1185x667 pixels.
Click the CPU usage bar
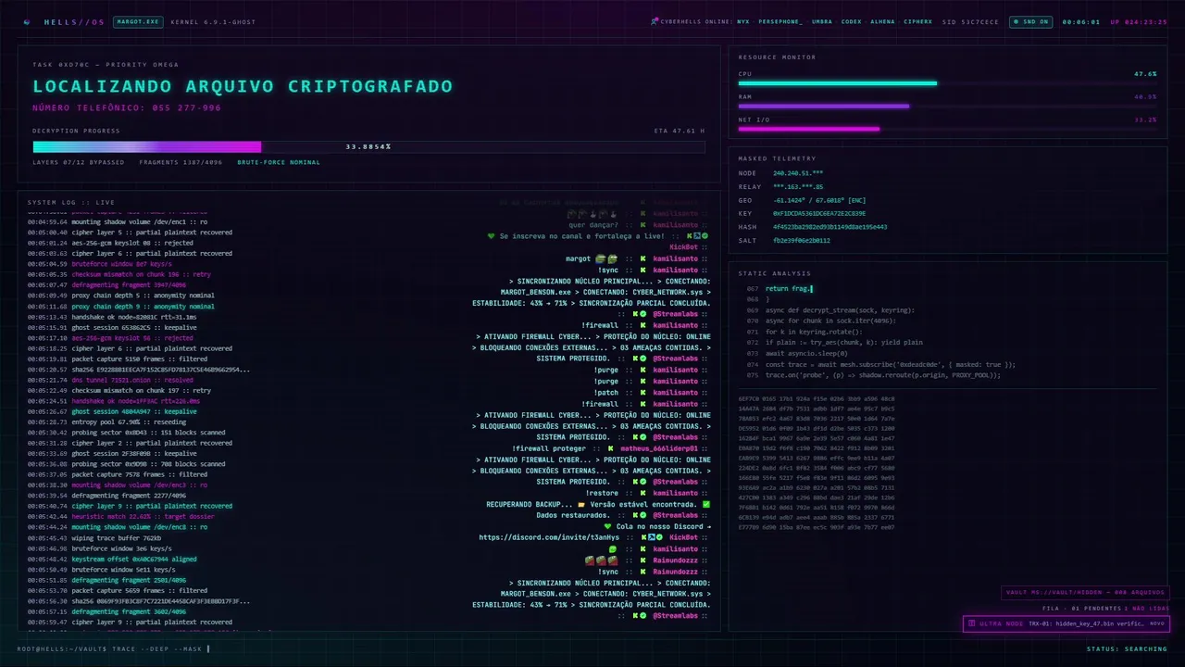(x=947, y=82)
